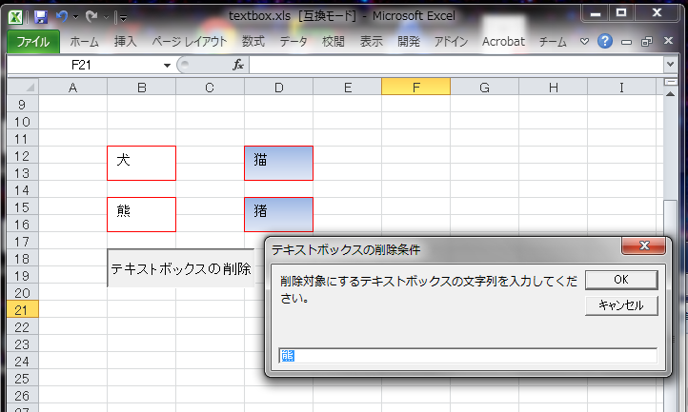Viewport: 688px width, 412px height.
Task: Click the テキストボックスの削除 macro button
Action: click(x=181, y=268)
